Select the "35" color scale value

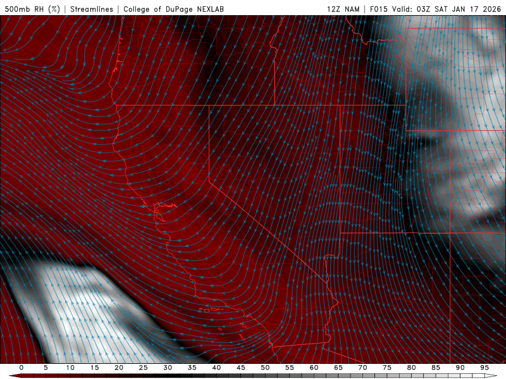[x=192, y=368]
